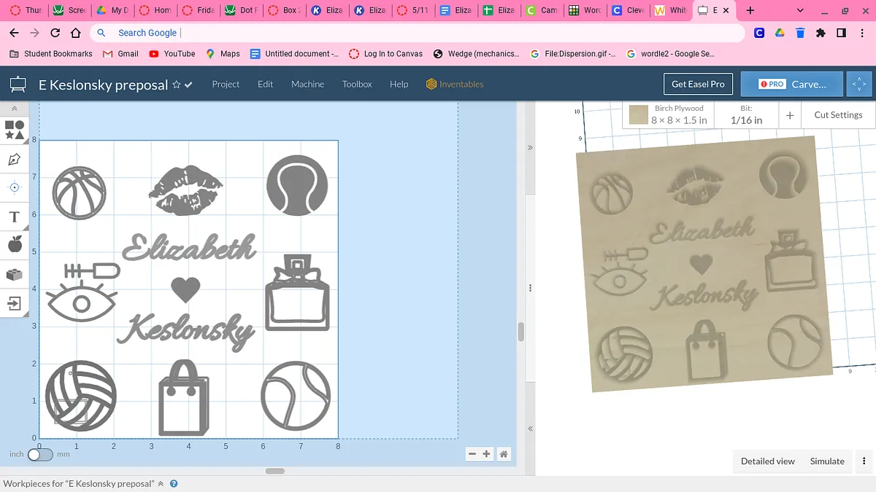Toggle units between inch and mm
Image resolution: width=876 pixels, height=492 pixels.
(40, 454)
